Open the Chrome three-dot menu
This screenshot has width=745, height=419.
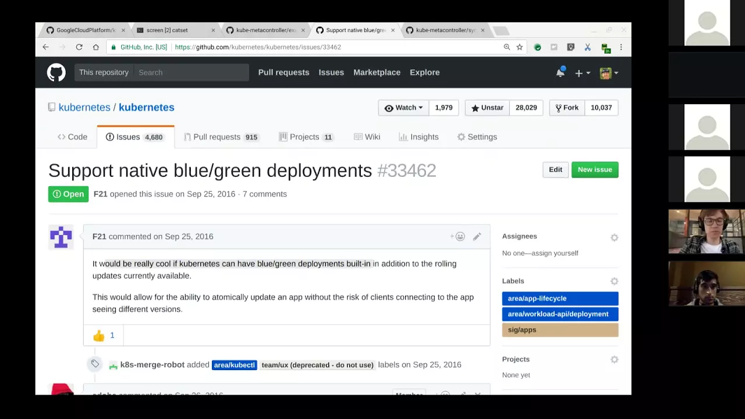(x=621, y=47)
